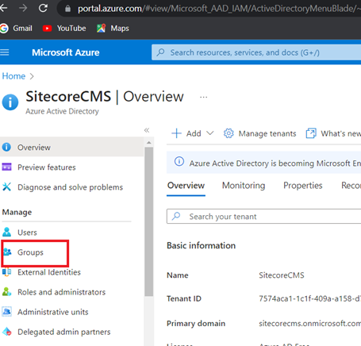Open the Gmail bookmark
The width and height of the screenshot is (361, 346).
(16, 29)
